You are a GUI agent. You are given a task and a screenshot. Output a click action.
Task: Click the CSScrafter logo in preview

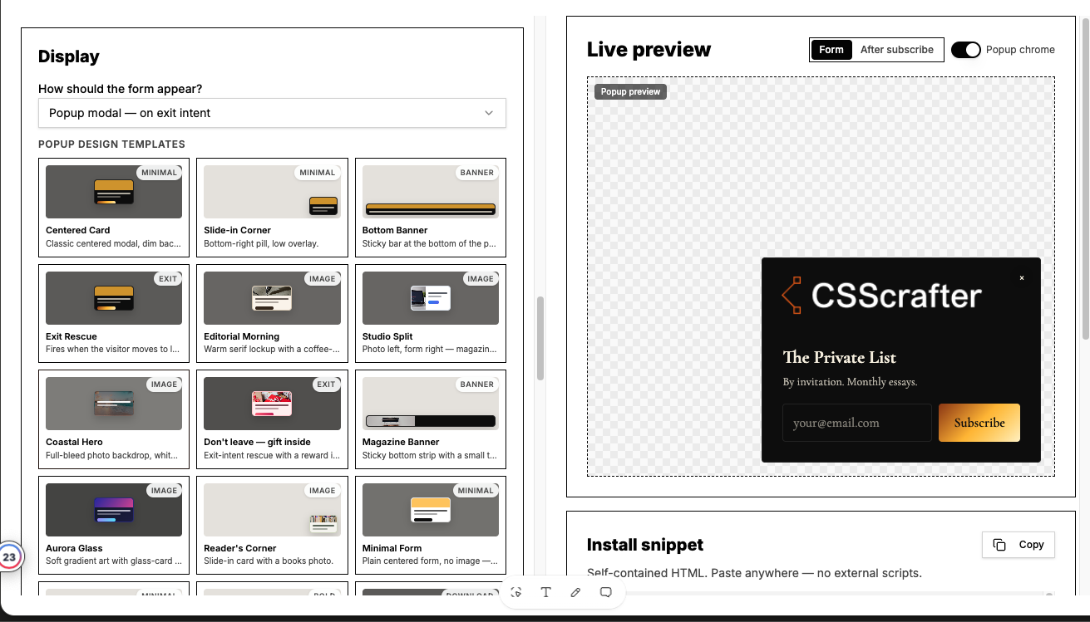(882, 296)
